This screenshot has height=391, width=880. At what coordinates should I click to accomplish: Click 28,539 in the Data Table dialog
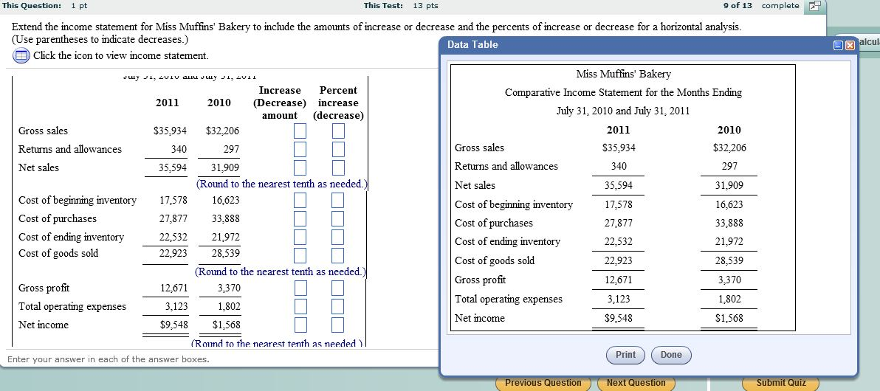pyautogui.click(x=729, y=261)
